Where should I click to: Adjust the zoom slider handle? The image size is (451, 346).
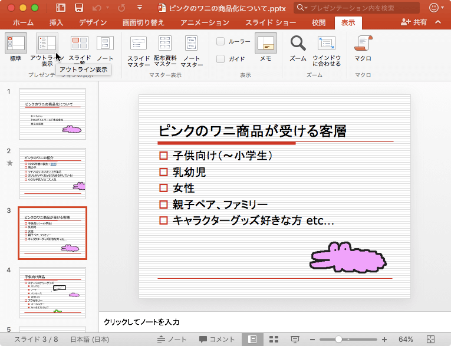tap(339, 340)
